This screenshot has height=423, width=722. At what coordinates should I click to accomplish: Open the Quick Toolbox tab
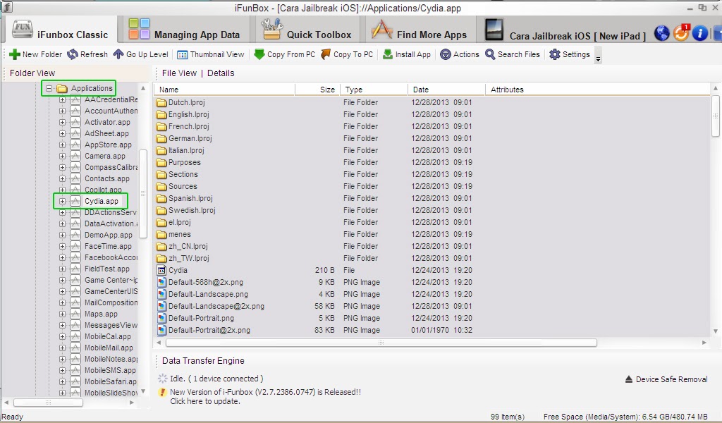(306, 31)
